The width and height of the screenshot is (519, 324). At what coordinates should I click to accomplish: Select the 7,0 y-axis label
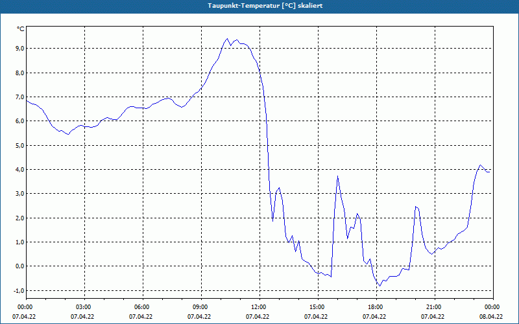[x=19, y=97]
